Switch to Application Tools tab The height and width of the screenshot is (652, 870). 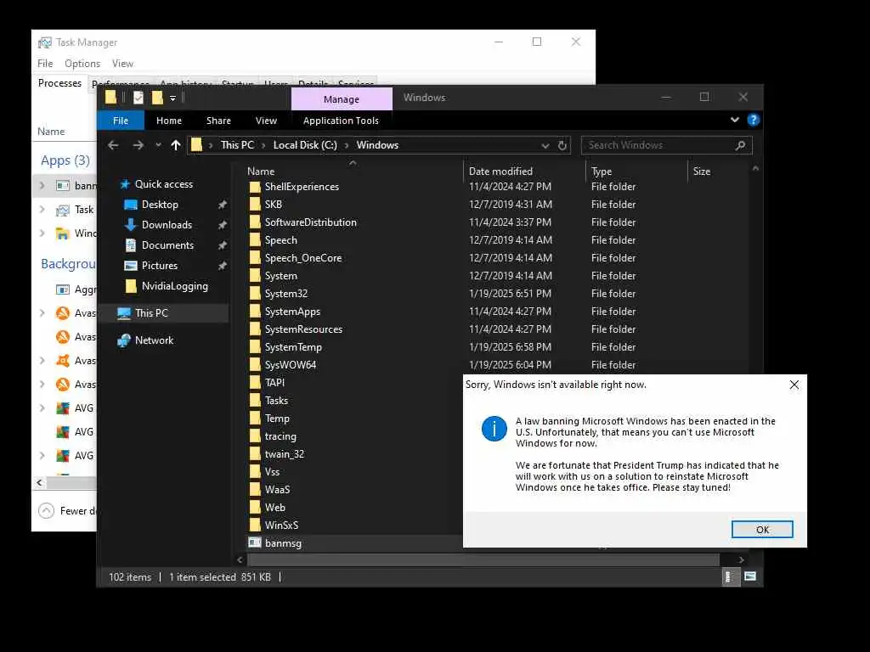click(341, 121)
